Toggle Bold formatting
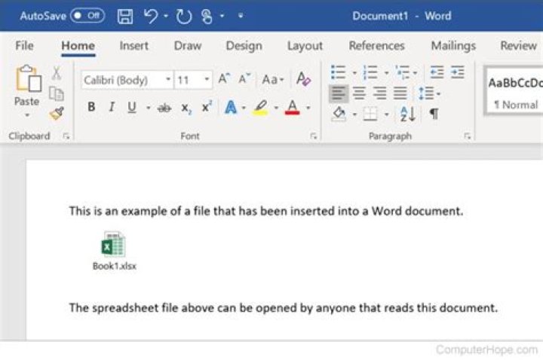This screenshot has width=543, height=360. pyautogui.click(x=91, y=107)
